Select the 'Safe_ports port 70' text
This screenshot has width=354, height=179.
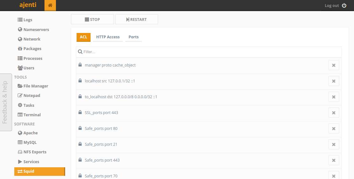click(x=101, y=176)
